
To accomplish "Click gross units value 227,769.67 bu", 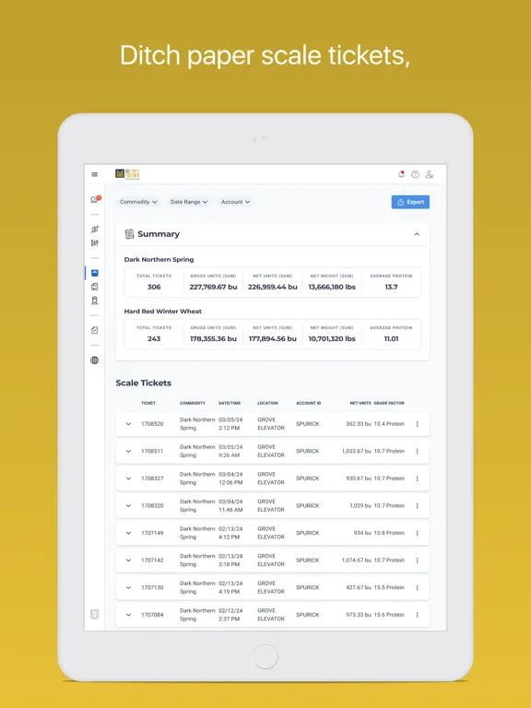I will [213, 287].
